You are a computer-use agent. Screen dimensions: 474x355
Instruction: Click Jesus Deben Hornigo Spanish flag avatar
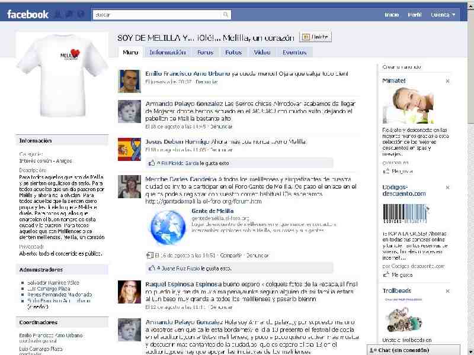tap(129, 149)
